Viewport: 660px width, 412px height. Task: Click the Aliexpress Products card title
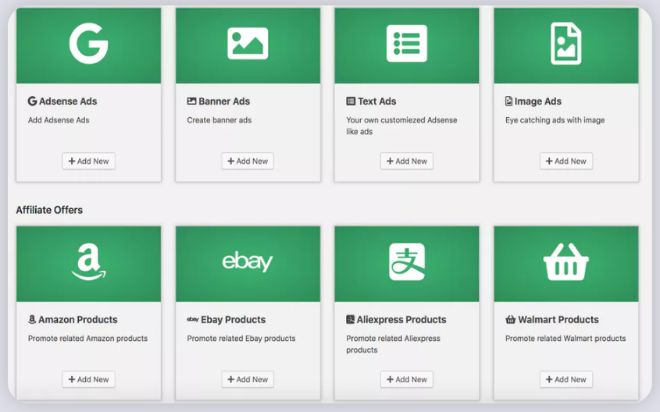[401, 319]
